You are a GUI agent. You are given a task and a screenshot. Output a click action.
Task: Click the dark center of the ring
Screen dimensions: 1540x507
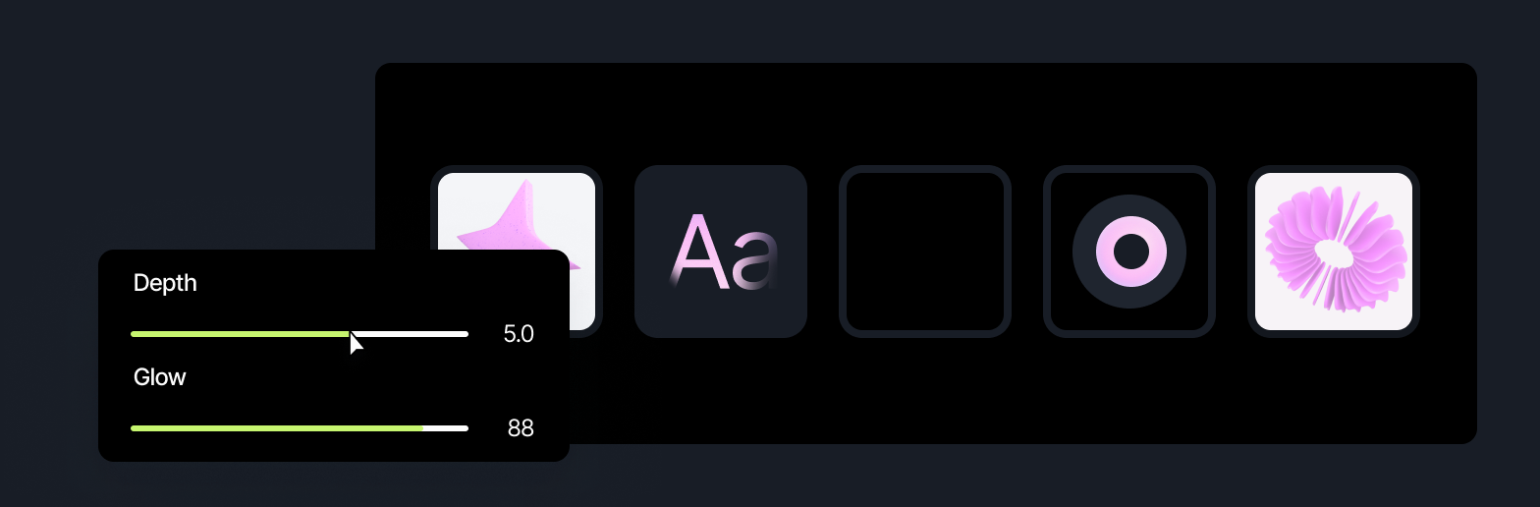pyautogui.click(x=1130, y=252)
